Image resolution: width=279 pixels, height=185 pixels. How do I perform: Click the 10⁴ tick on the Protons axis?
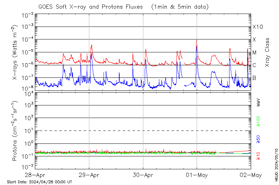pyautogui.click(x=28, y=93)
